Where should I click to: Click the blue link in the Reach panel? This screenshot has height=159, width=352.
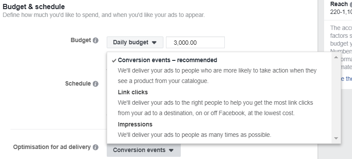(x=346, y=79)
